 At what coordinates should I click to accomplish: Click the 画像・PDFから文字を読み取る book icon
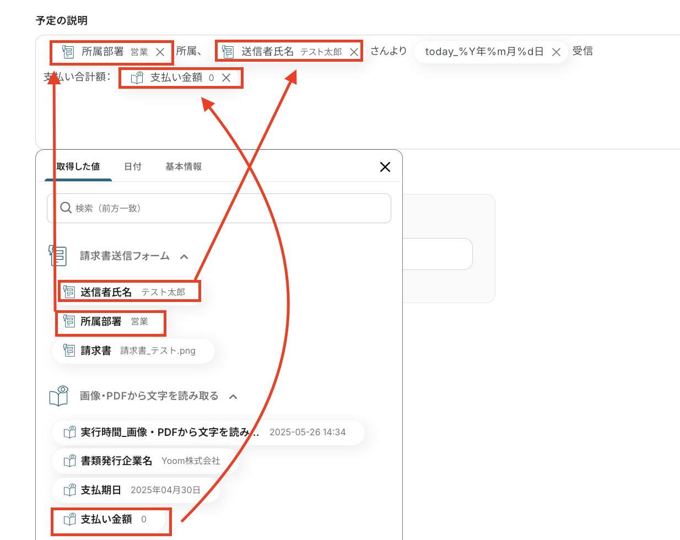pos(58,396)
